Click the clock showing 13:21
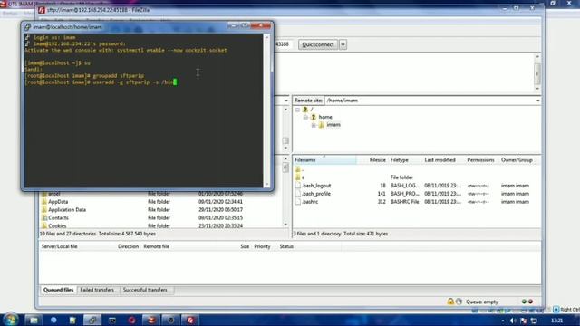This screenshot has height=326, width=580. 556,321
